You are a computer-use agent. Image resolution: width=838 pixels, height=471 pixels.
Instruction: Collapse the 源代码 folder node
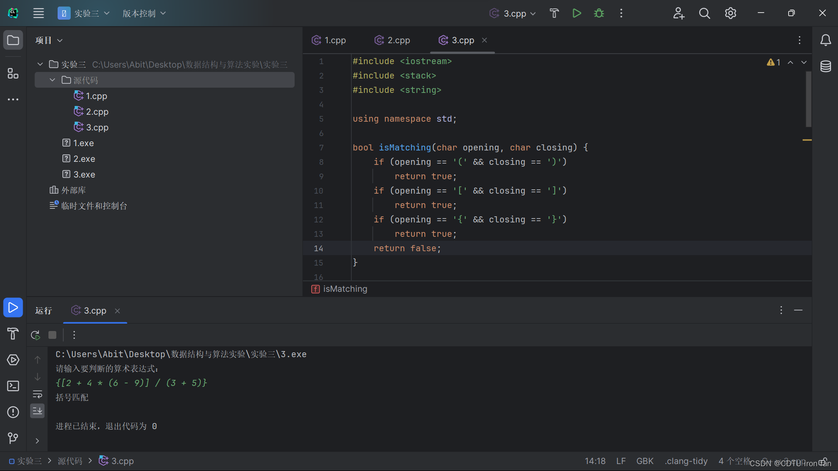(52, 80)
